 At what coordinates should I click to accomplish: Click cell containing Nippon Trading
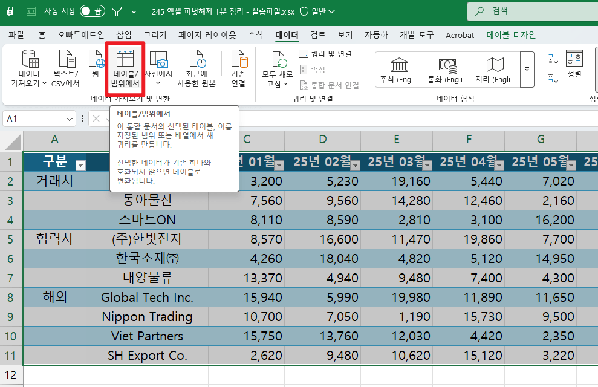click(147, 316)
